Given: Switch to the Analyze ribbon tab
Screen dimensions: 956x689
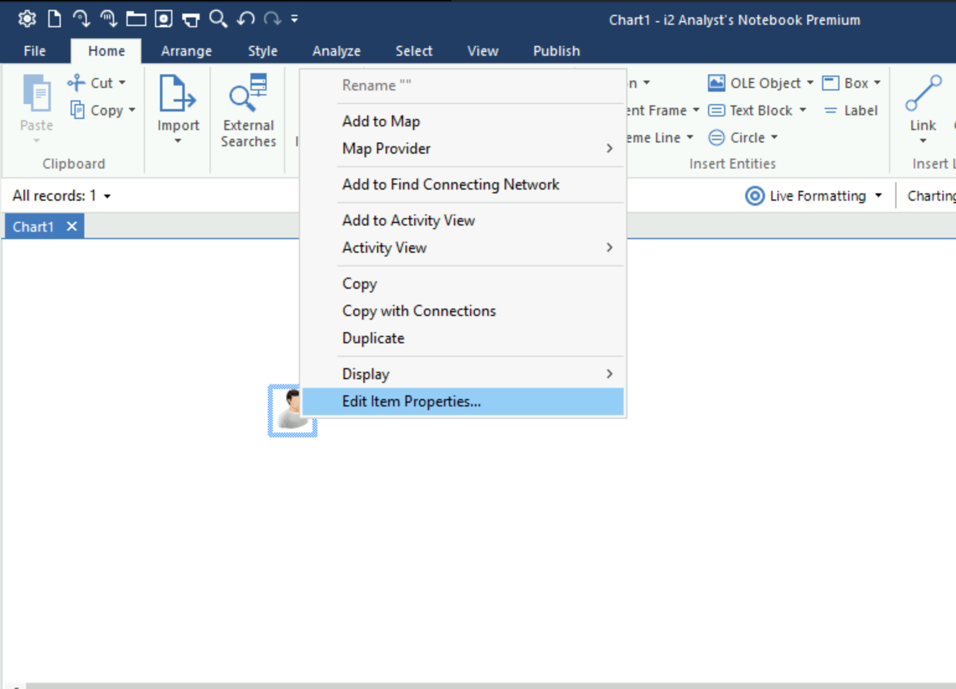Looking at the screenshot, I should coord(336,51).
